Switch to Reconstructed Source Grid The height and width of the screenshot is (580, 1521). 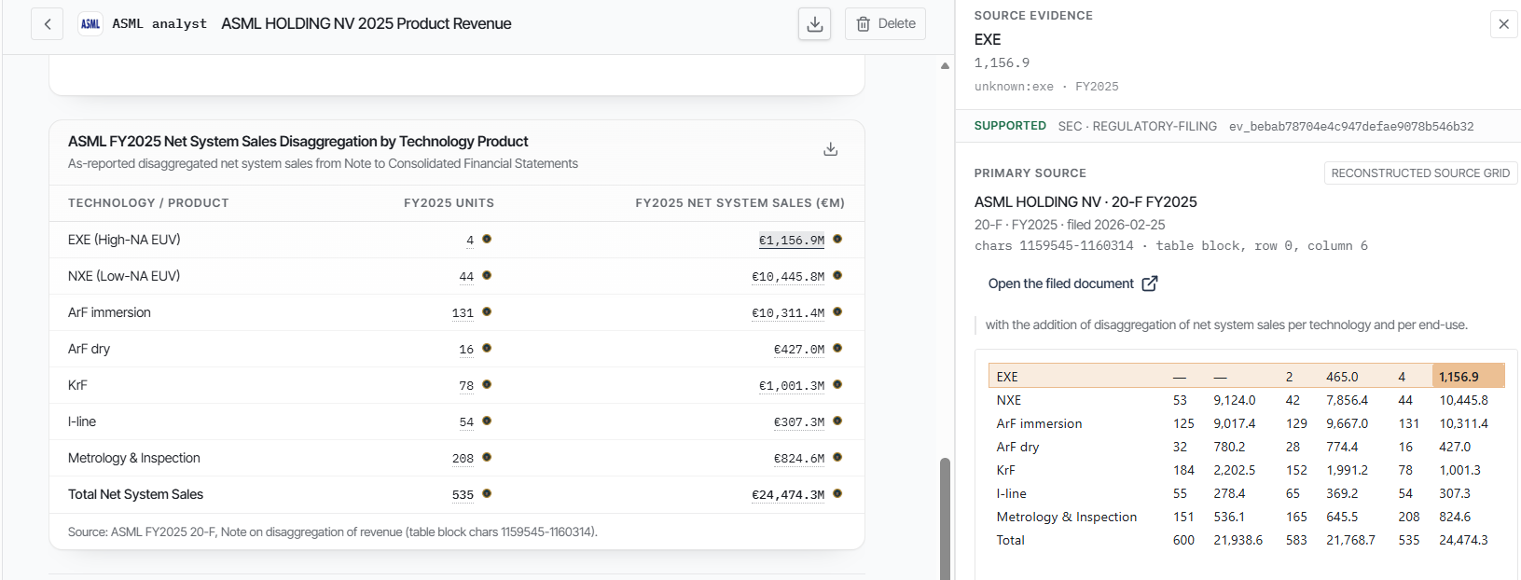(x=1420, y=173)
